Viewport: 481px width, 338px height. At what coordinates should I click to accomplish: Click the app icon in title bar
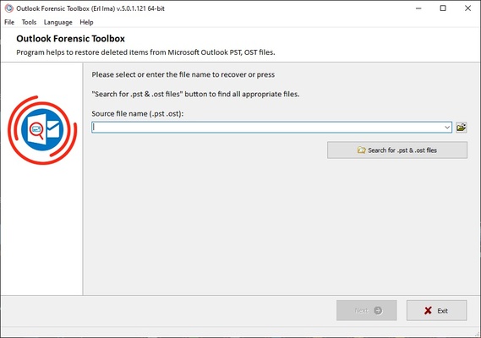tap(9, 8)
